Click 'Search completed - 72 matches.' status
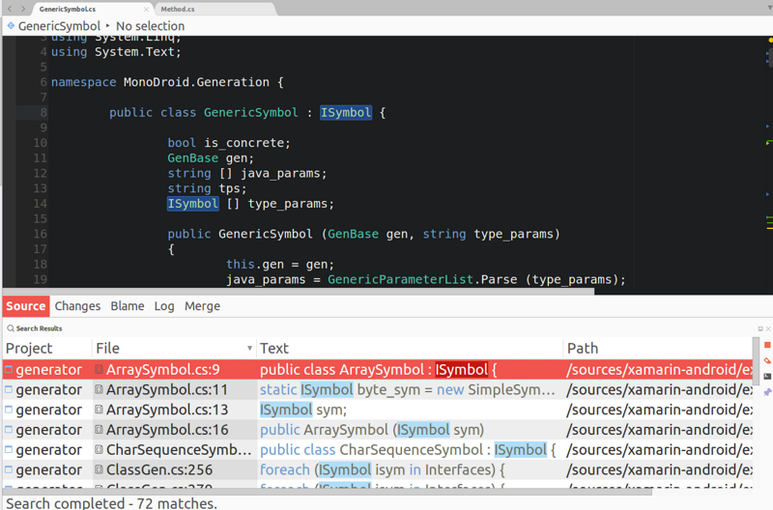Screen dimensions: 773x510 111,503
